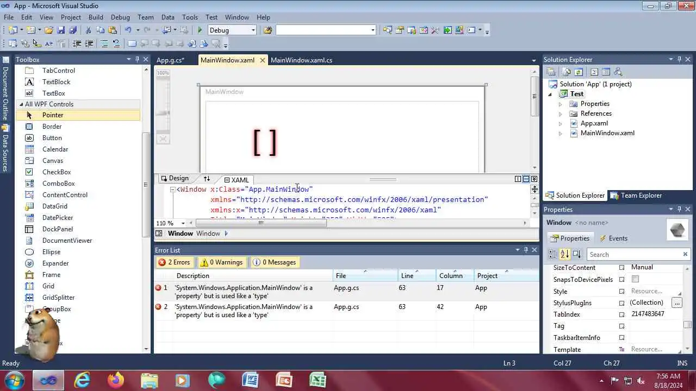
Task: Click the Save toolbar icon
Action: click(x=61, y=30)
